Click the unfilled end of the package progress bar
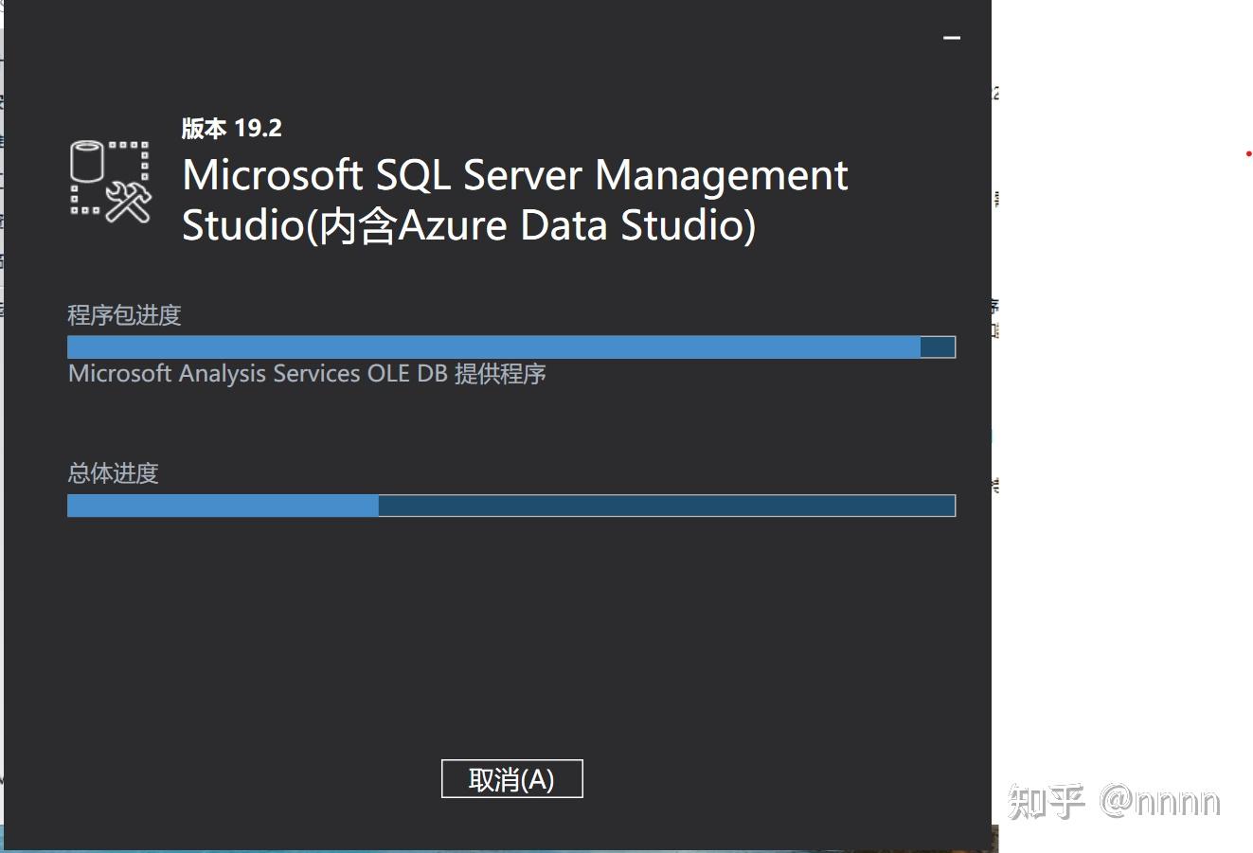1253x853 pixels. pos(938,347)
